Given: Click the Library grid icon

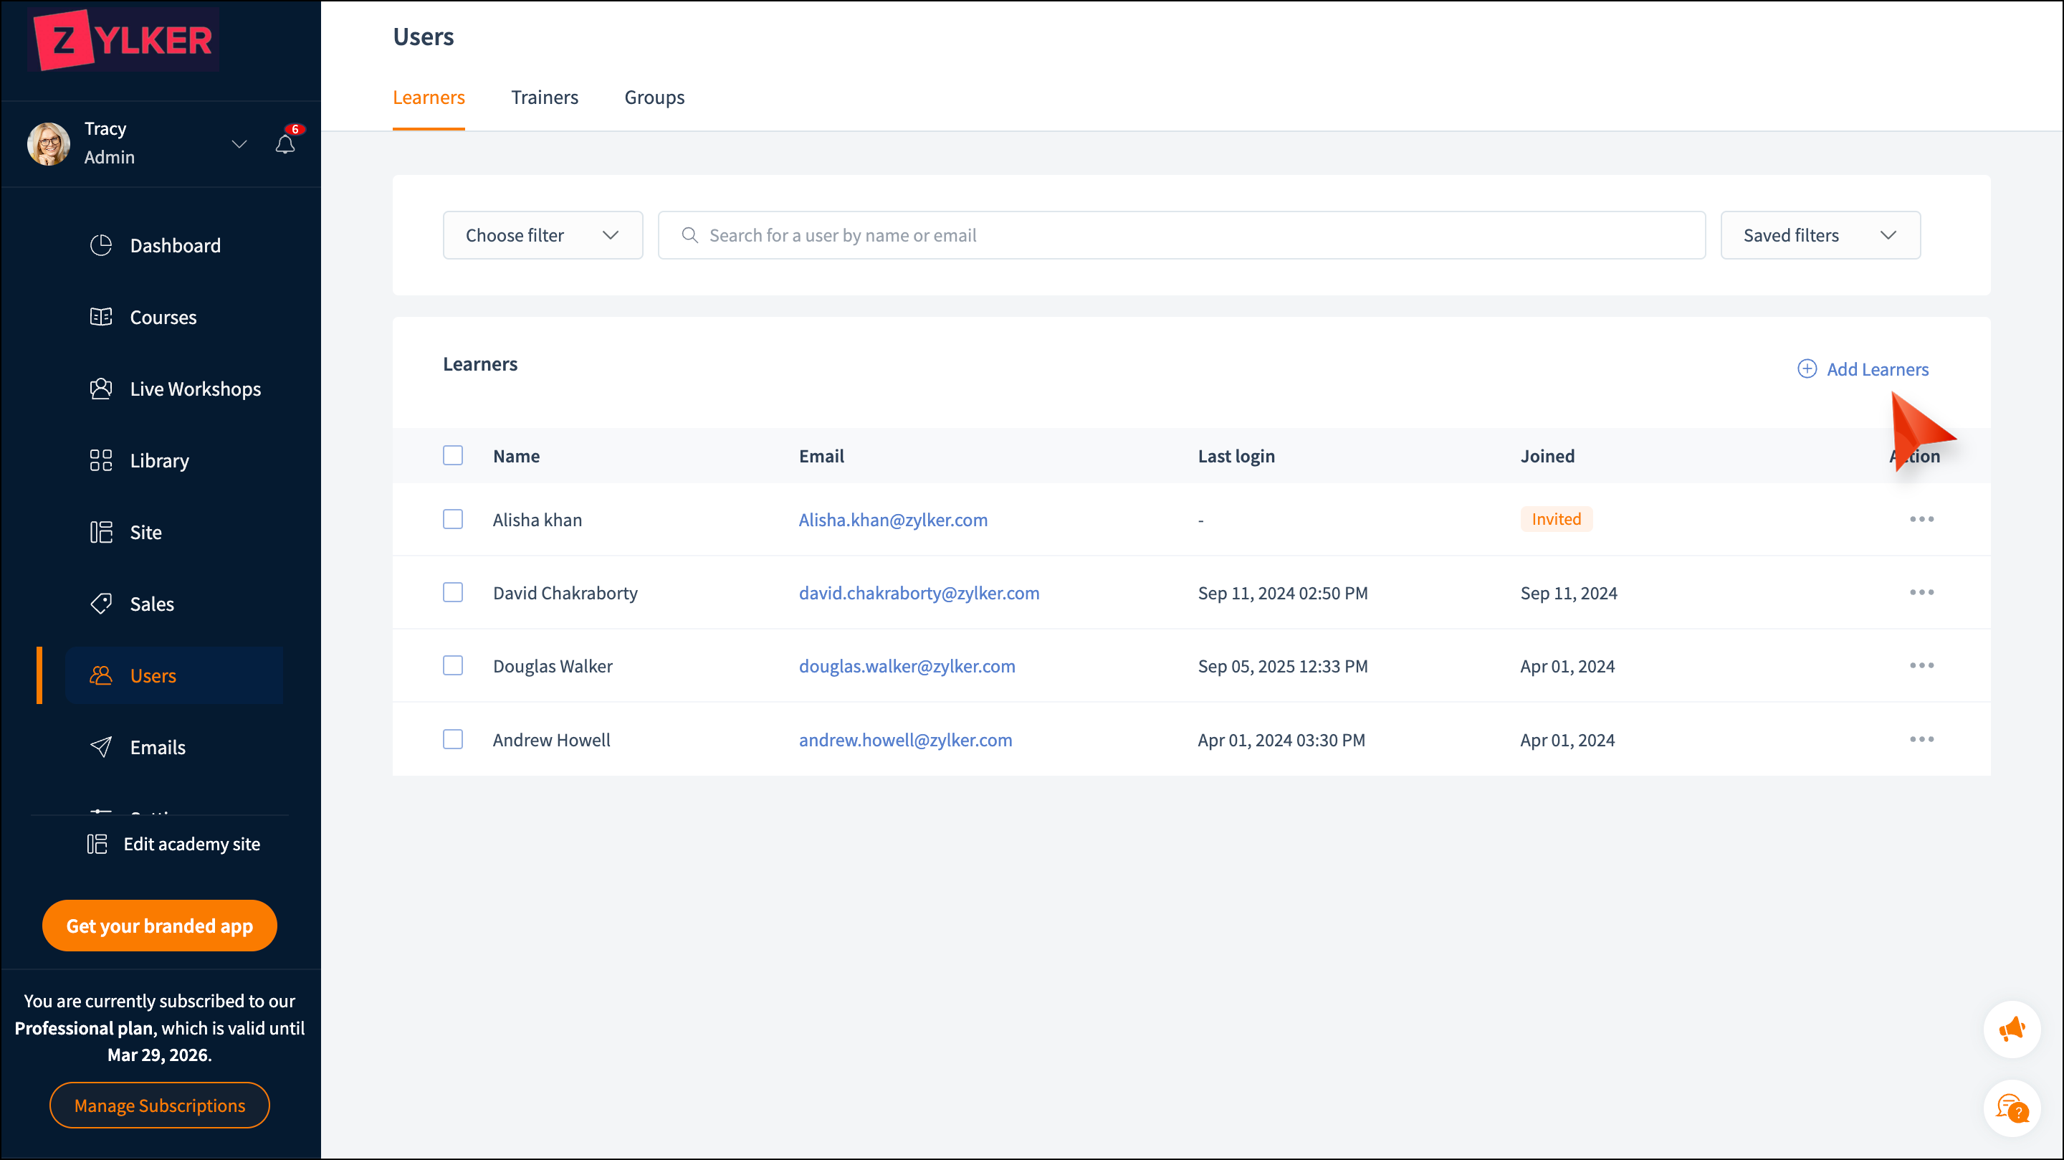Looking at the screenshot, I should click(x=101, y=460).
